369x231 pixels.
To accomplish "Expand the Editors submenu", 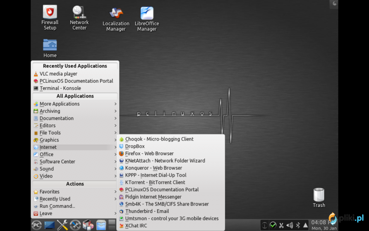I will (75, 126).
